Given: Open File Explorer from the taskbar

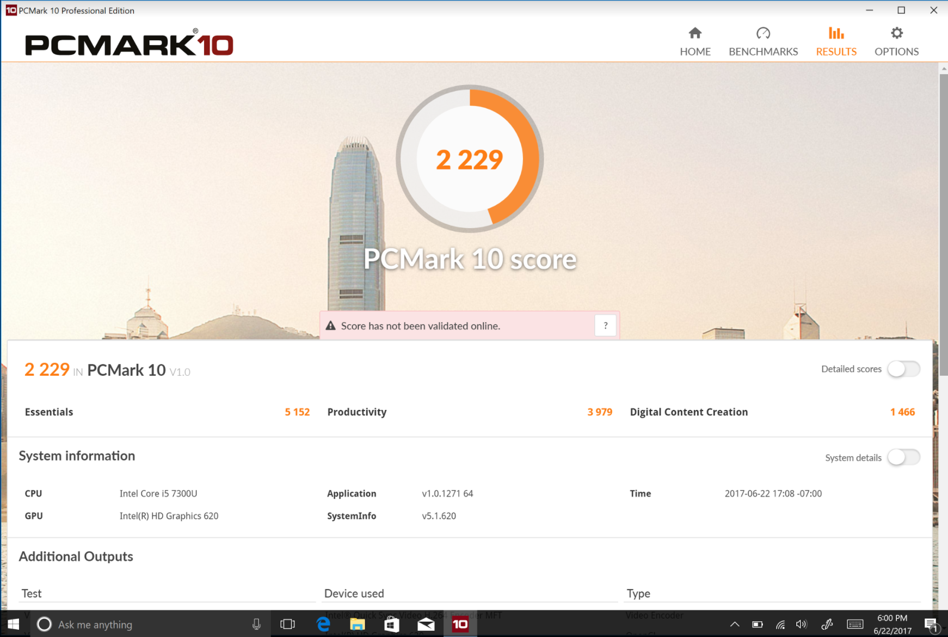Looking at the screenshot, I should coord(357,624).
